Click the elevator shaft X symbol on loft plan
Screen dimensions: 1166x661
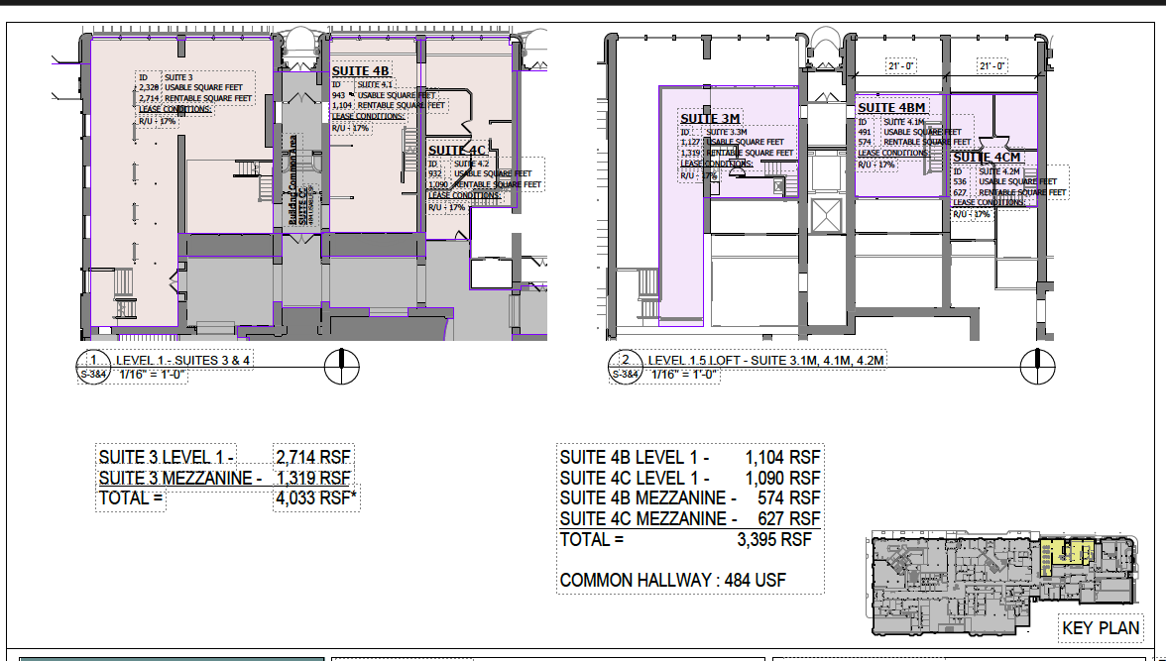tap(827, 216)
